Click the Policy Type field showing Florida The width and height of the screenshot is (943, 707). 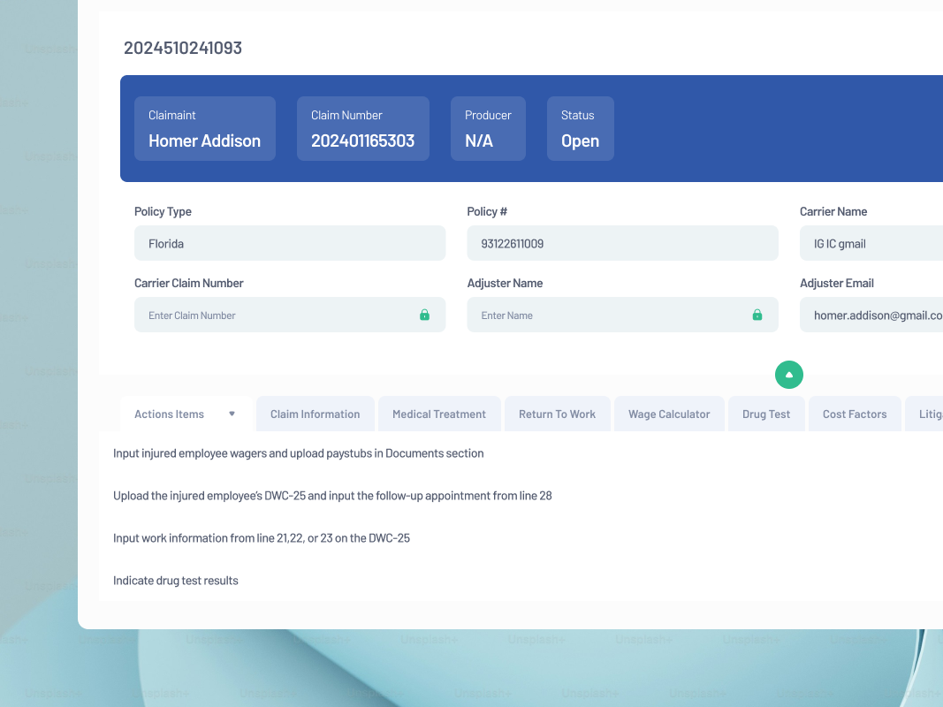click(290, 243)
